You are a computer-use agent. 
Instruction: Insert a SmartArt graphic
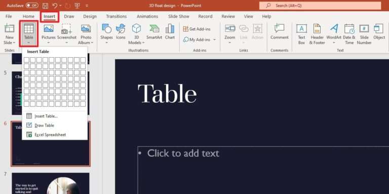click(x=154, y=32)
